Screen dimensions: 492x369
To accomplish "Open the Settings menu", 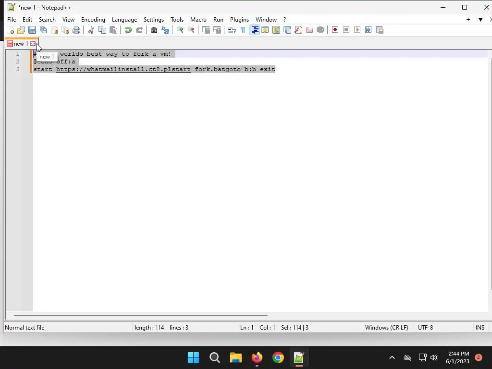I will (154, 19).
